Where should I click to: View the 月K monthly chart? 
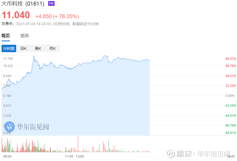[52, 48]
